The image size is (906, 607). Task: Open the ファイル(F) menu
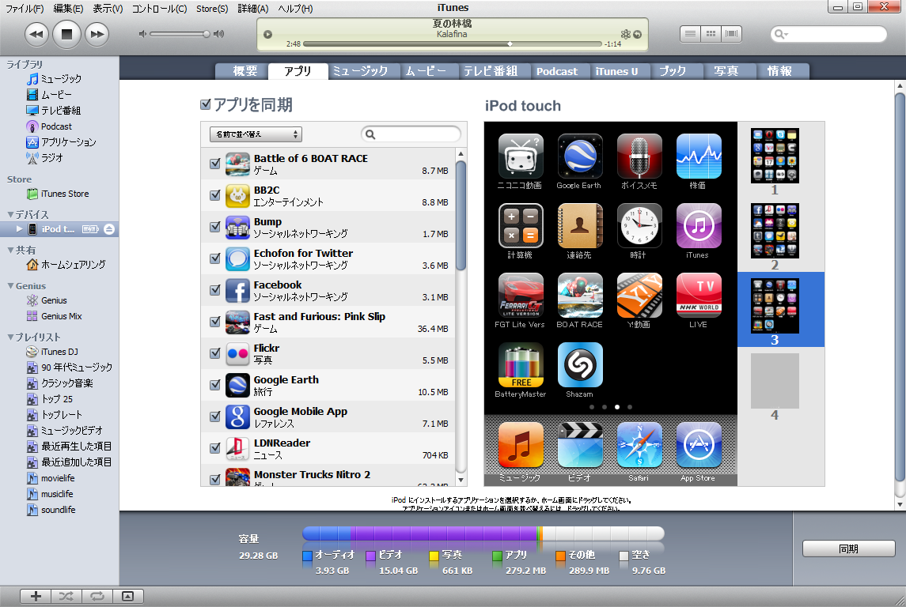point(25,9)
